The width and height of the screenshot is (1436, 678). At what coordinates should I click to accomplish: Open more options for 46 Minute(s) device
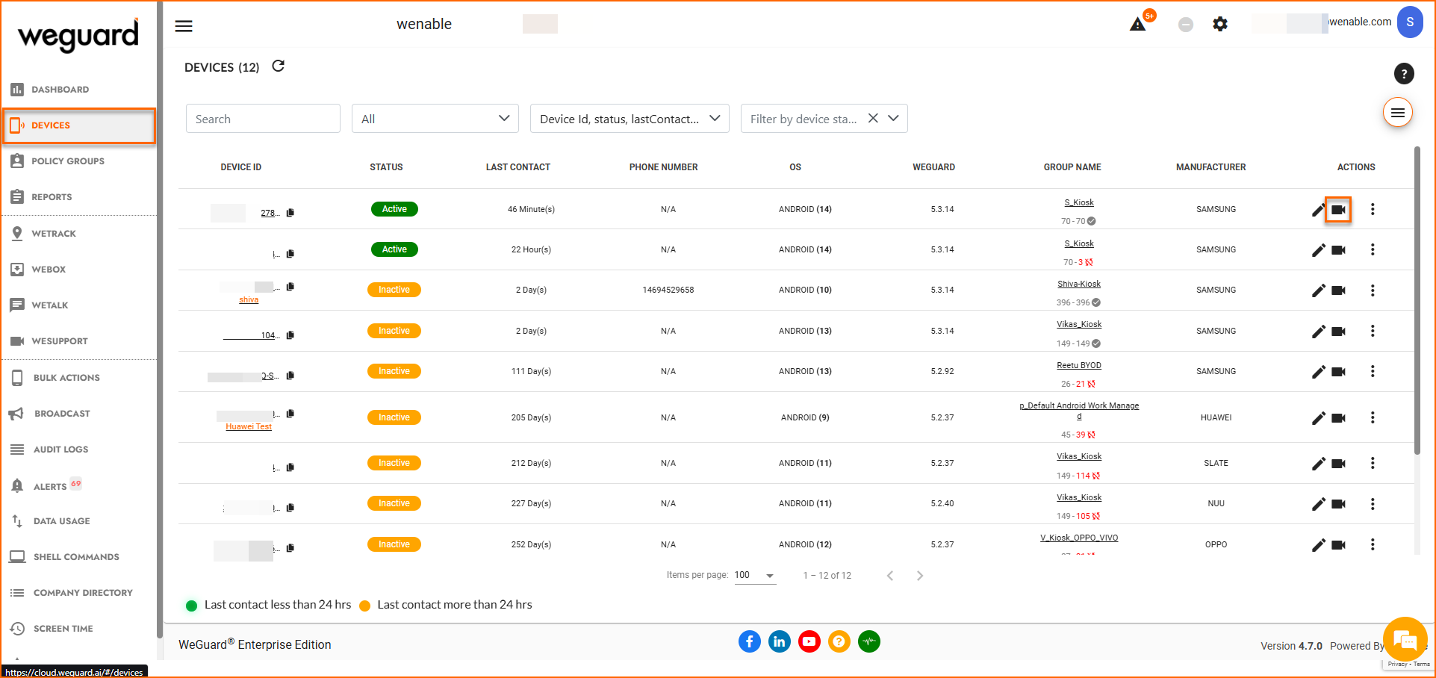tap(1373, 209)
